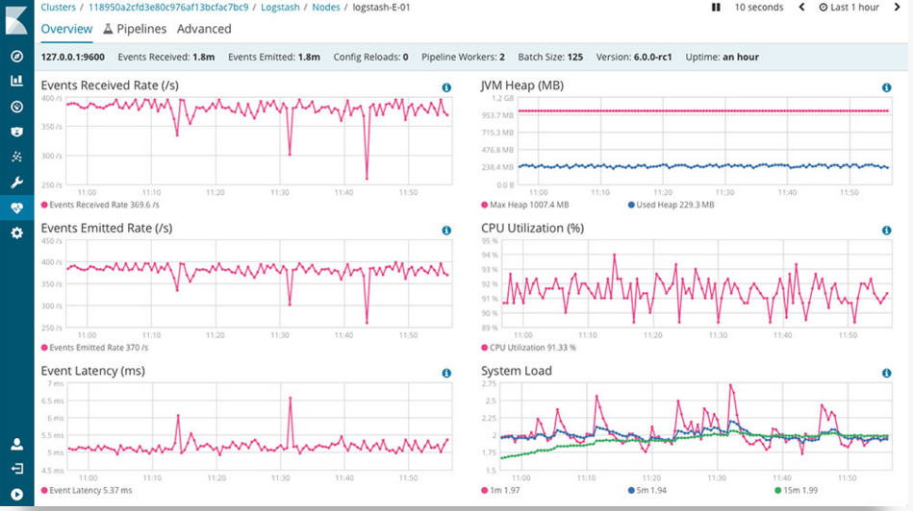The width and height of the screenshot is (913, 511).
Task: Click the pink Max Heap legend dot
Action: point(485,205)
